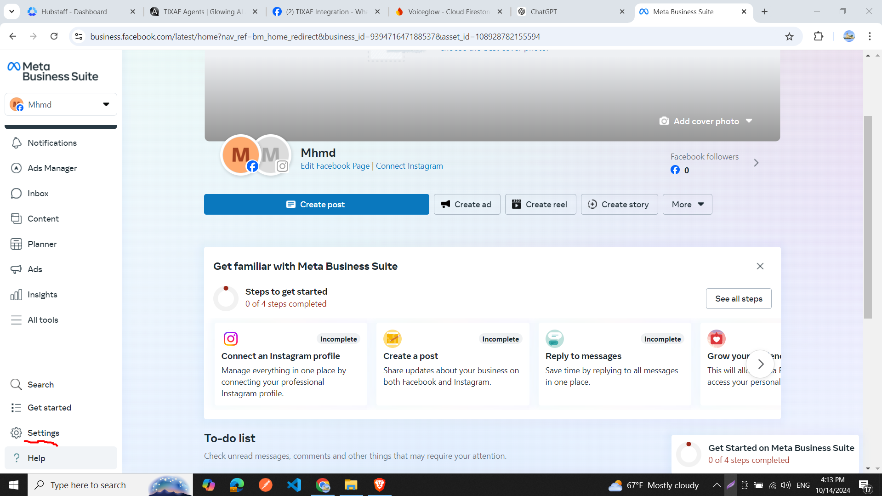
Task: Open the browser extensions puzzle icon
Action: [x=819, y=36]
